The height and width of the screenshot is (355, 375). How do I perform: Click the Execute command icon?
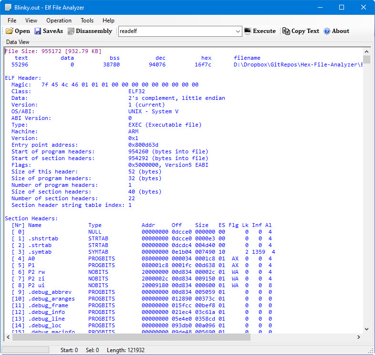248,31
